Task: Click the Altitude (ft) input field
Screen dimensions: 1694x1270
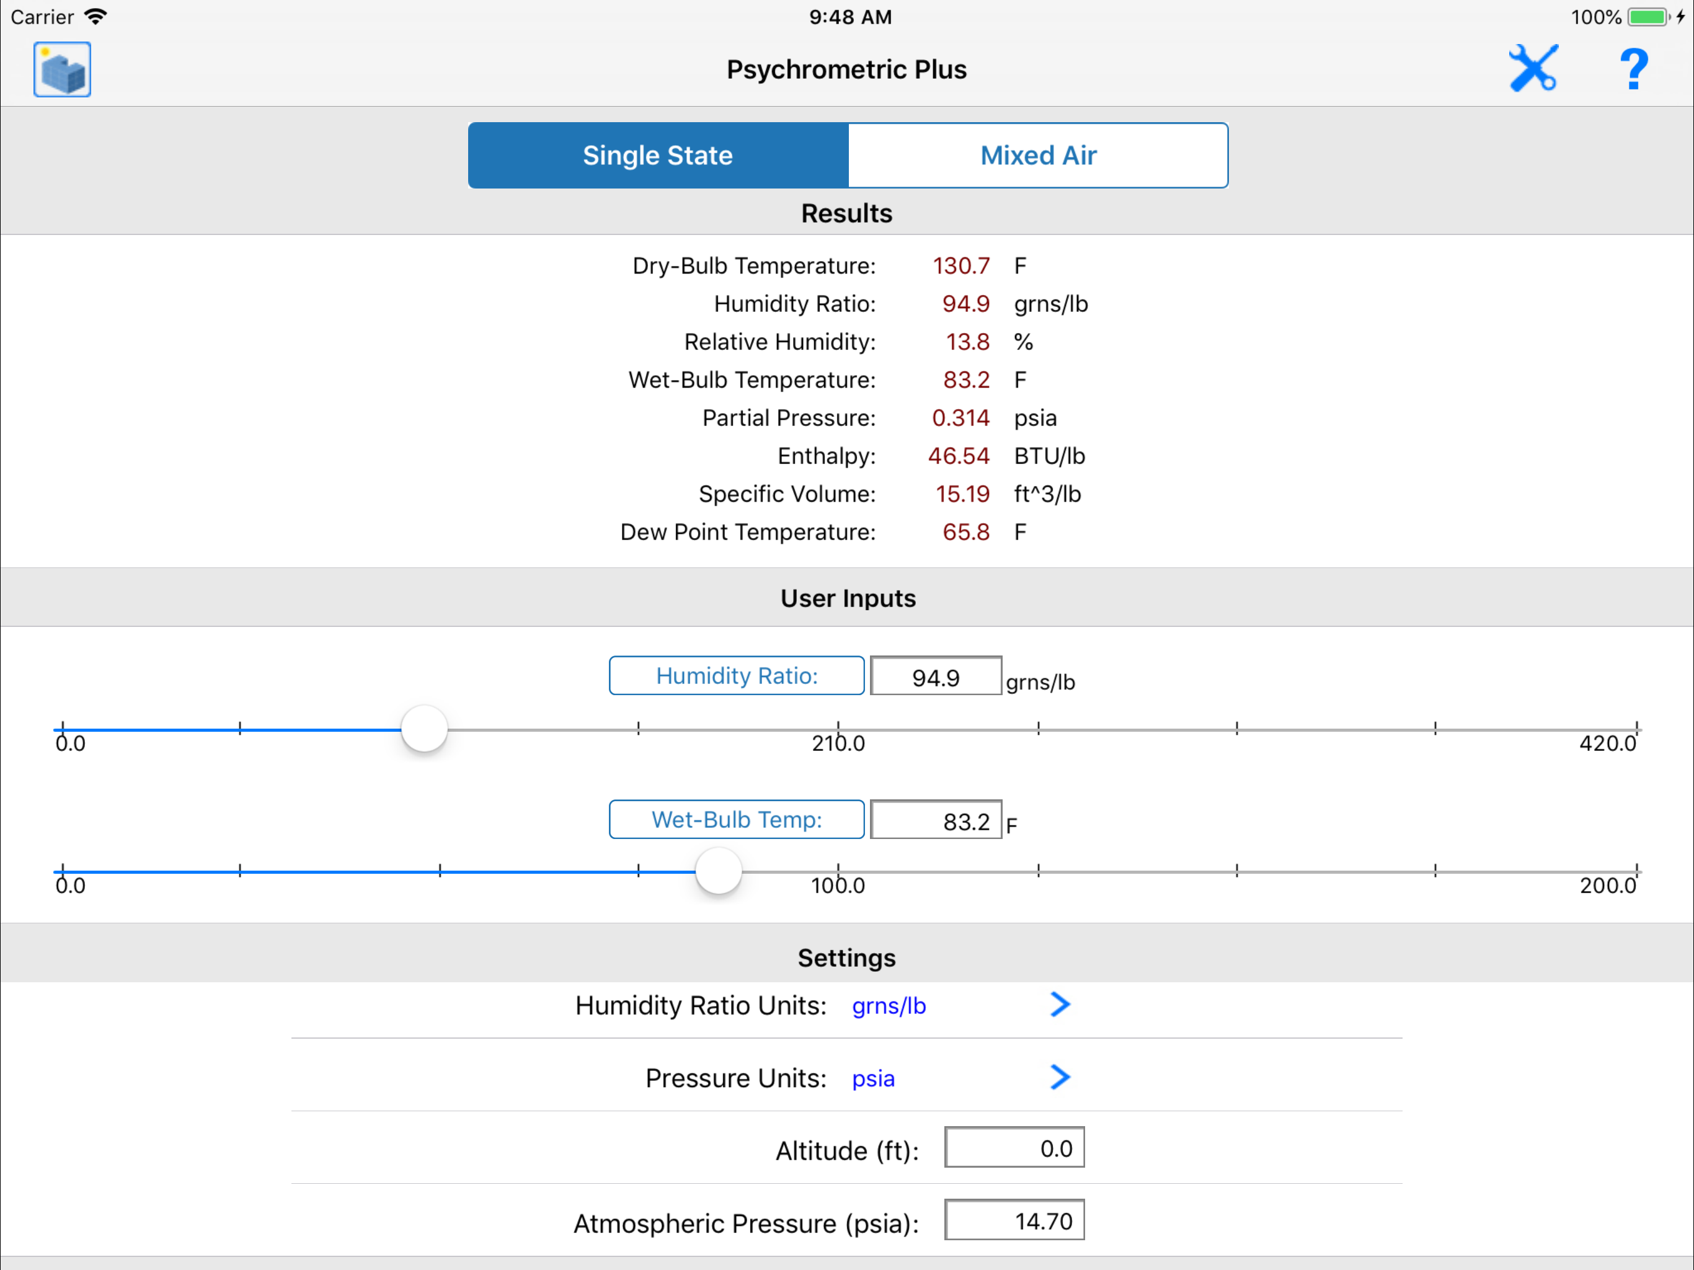Action: [1014, 1147]
